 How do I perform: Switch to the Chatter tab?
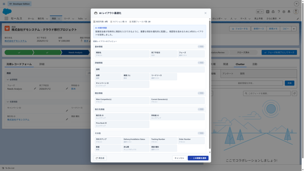pyautogui.click(x=240, y=64)
